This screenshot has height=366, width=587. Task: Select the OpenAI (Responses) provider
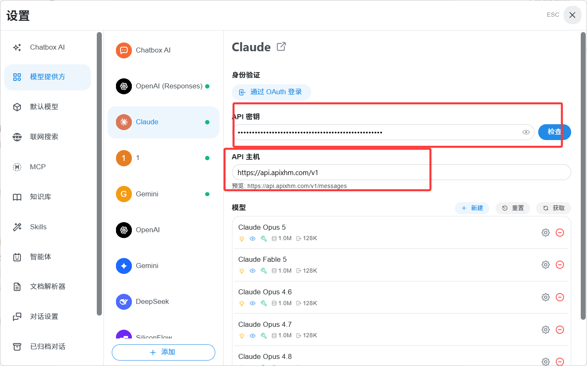(x=164, y=86)
